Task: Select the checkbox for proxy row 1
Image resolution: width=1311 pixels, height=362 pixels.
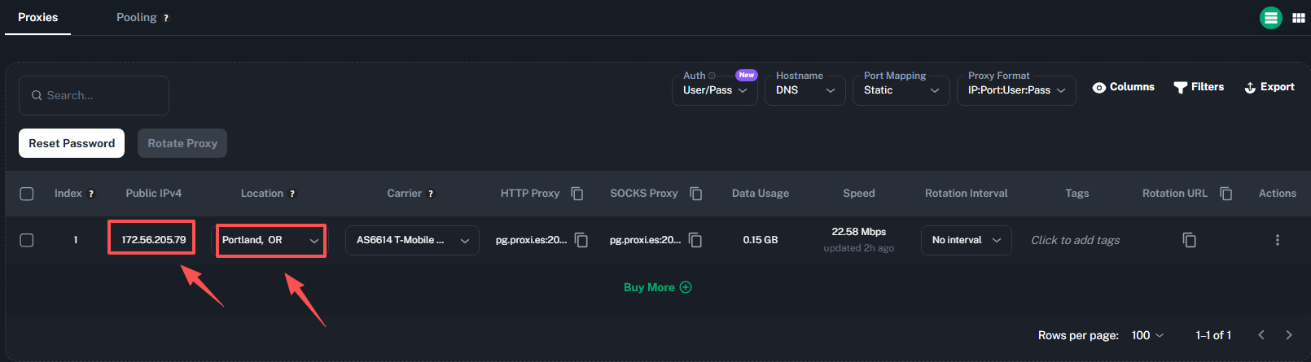Action: 27,240
